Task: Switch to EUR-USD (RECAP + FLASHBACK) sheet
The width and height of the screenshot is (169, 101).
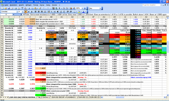Action: pos(64,97)
